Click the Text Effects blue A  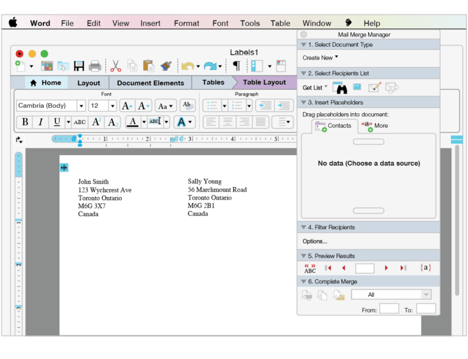coord(181,122)
